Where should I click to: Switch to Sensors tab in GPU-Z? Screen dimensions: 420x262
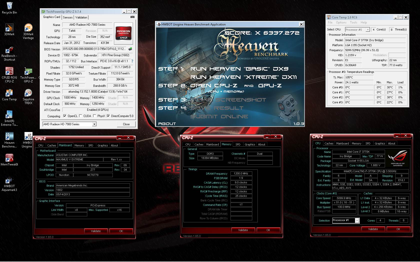click(x=68, y=17)
